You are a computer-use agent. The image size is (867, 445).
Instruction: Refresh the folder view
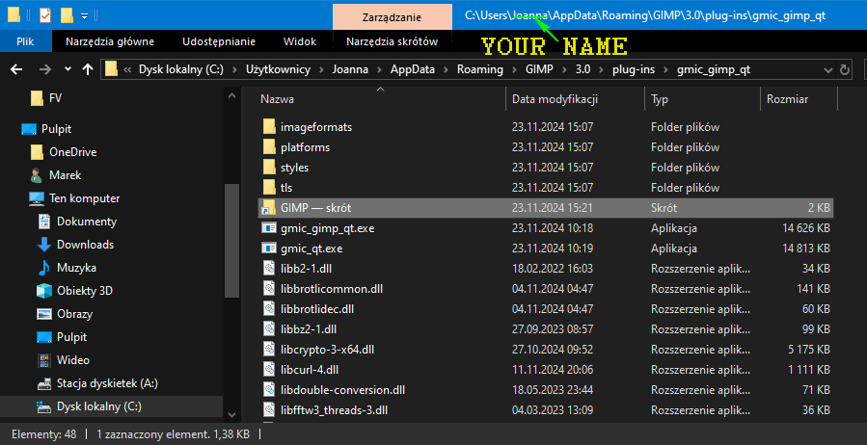(844, 70)
